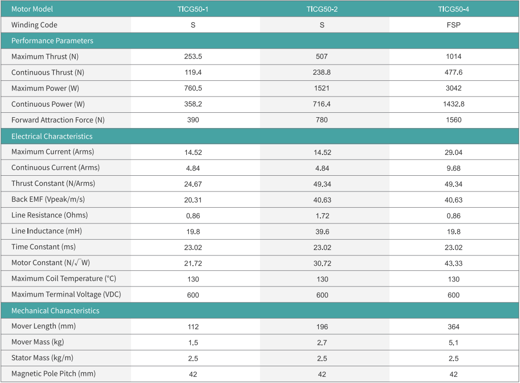Select the TICG50-2 motor model header

coord(322,9)
